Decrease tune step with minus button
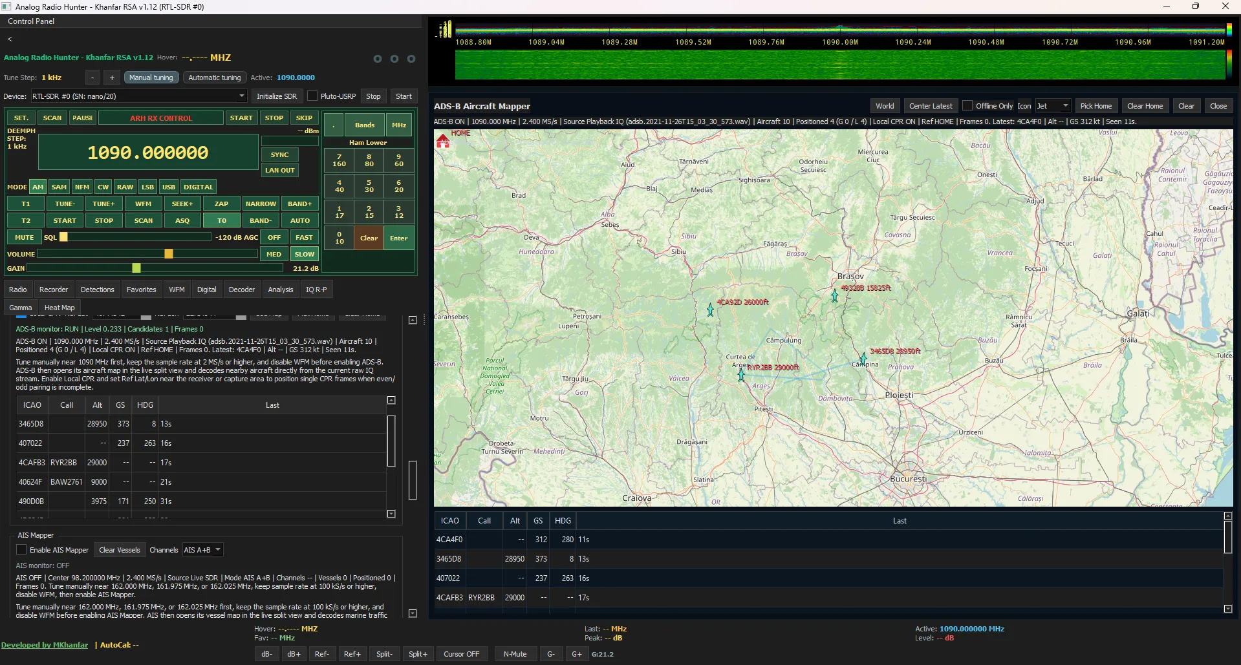 (93, 78)
